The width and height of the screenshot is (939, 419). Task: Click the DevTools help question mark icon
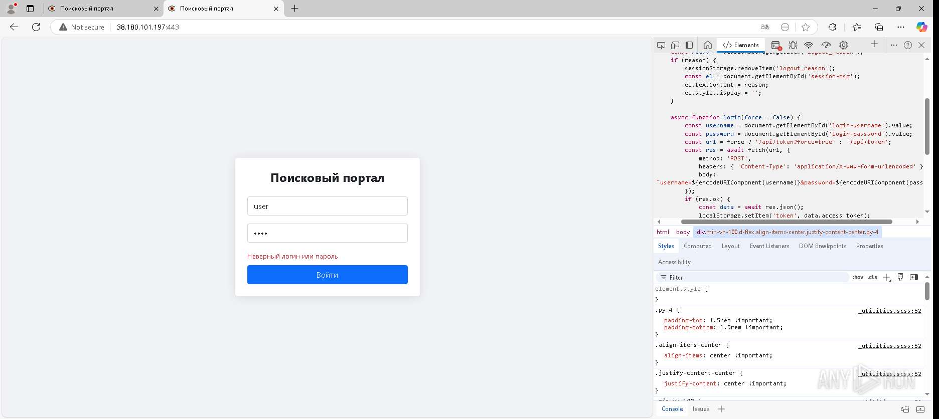[x=908, y=45]
